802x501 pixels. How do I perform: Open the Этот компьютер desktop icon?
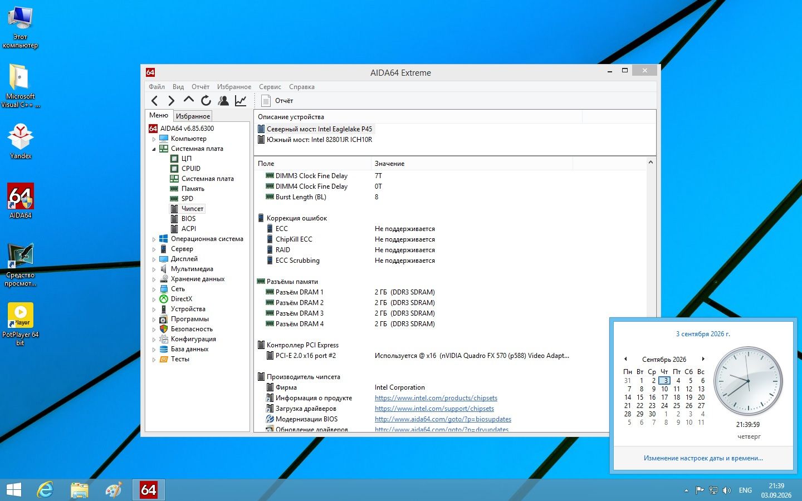[21, 28]
